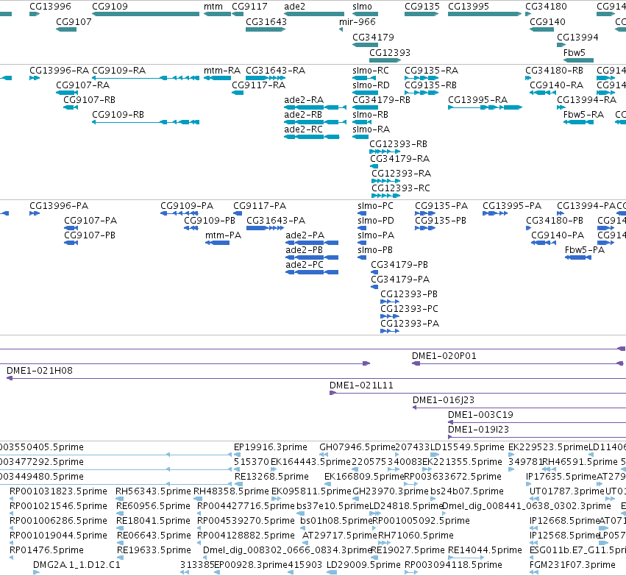Screen dimensions: 626x576
Task: Open protein Fbw5-PA label
Action: click(x=585, y=250)
